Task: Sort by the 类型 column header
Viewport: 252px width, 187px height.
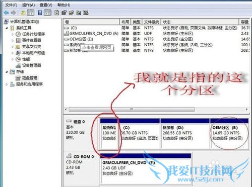Action: pyautogui.click(x=137, y=22)
